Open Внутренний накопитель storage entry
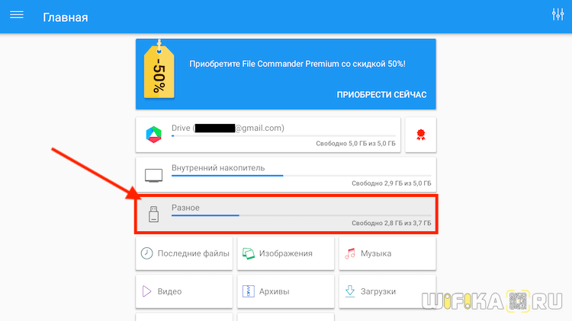The width and height of the screenshot is (572, 321). pos(286,175)
